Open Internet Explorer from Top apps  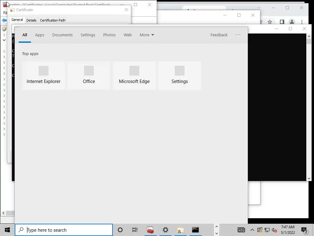coord(44,76)
